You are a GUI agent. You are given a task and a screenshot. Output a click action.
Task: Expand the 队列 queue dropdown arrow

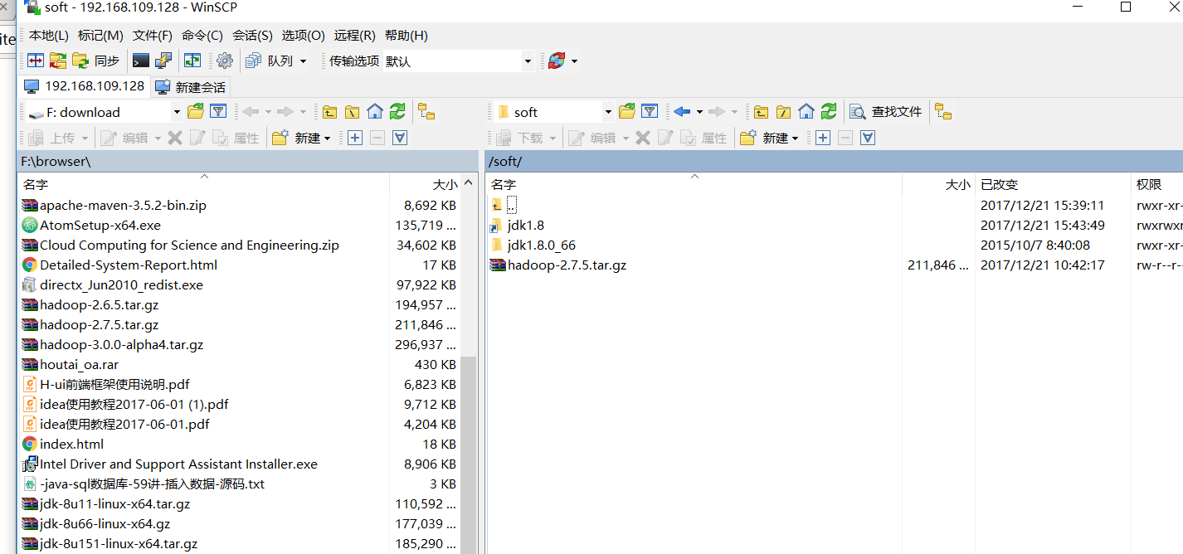coord(303,61)
